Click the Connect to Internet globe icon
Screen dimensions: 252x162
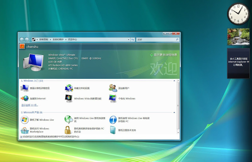25,98
